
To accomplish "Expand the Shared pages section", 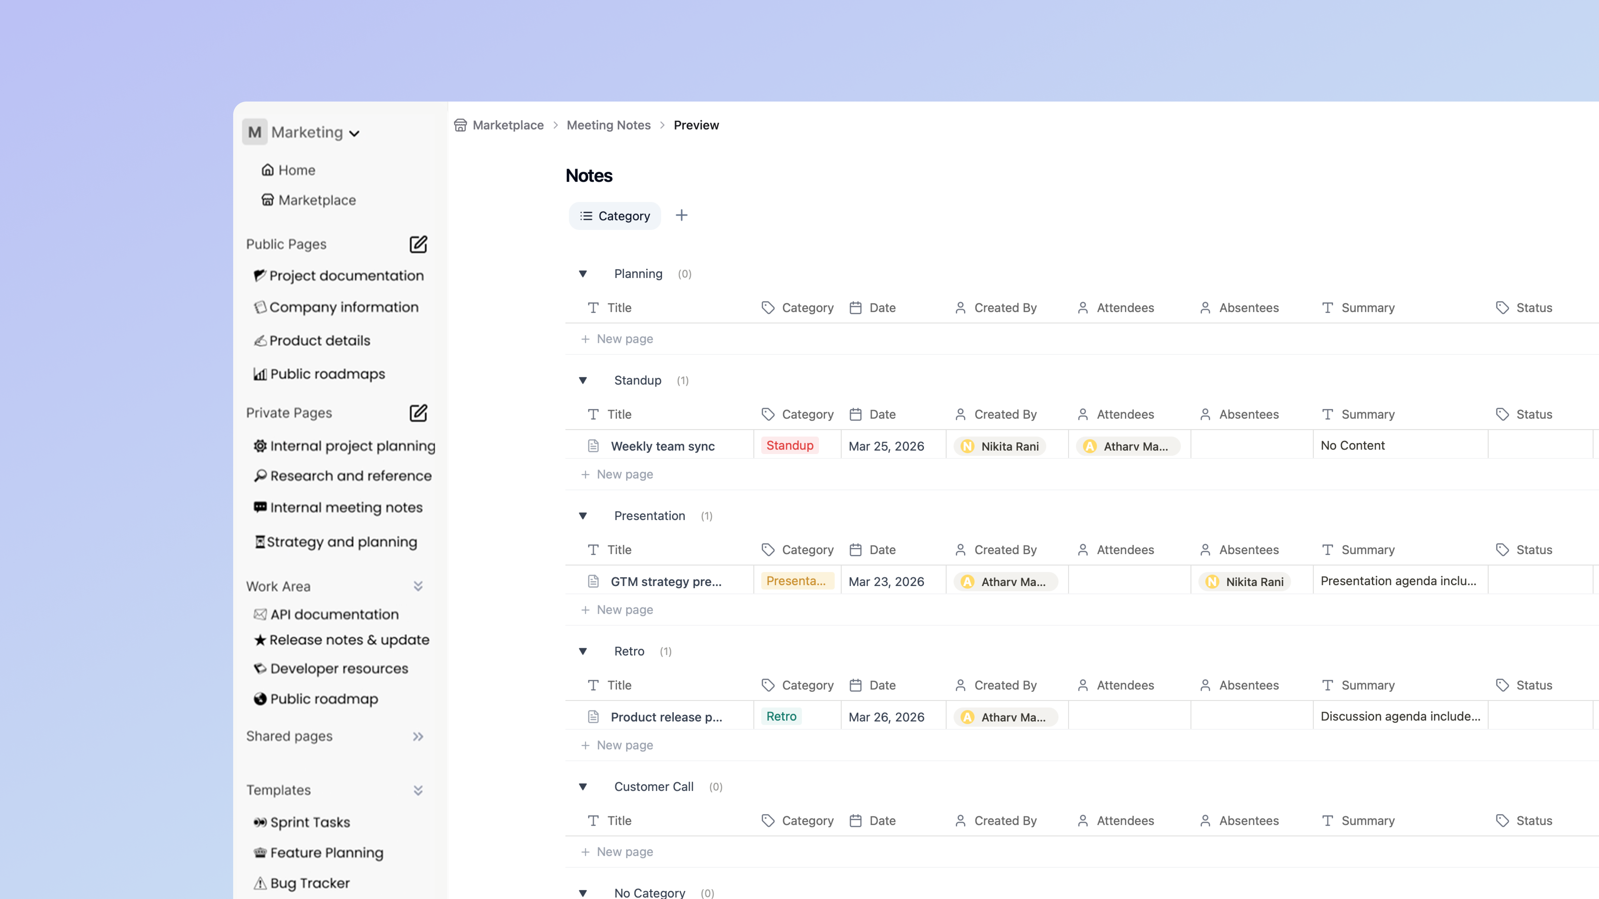I will point(418,736).
